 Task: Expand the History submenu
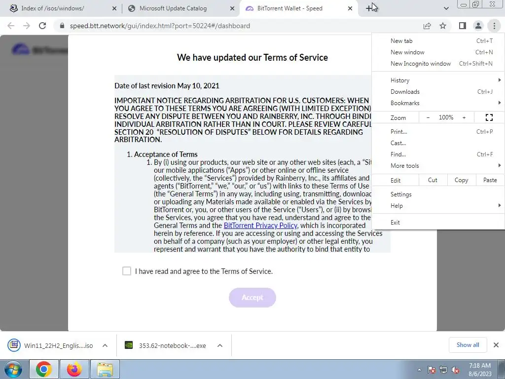point(438,80)
